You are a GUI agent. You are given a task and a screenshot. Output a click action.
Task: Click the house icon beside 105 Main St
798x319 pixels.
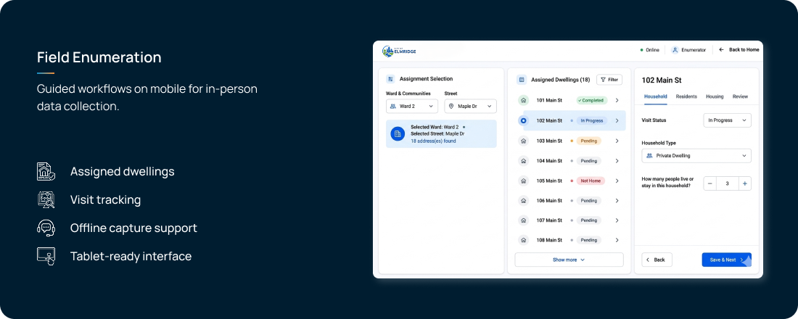point(522,181)
